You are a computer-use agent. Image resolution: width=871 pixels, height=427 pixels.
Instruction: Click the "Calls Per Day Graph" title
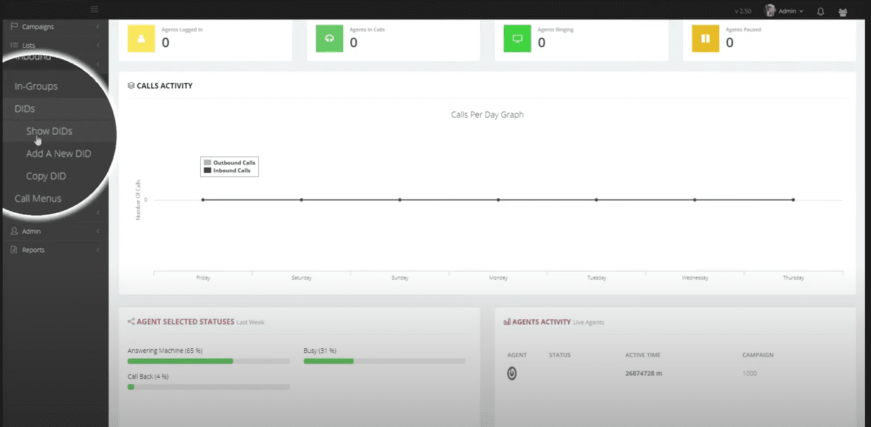[x=487, y=114]
